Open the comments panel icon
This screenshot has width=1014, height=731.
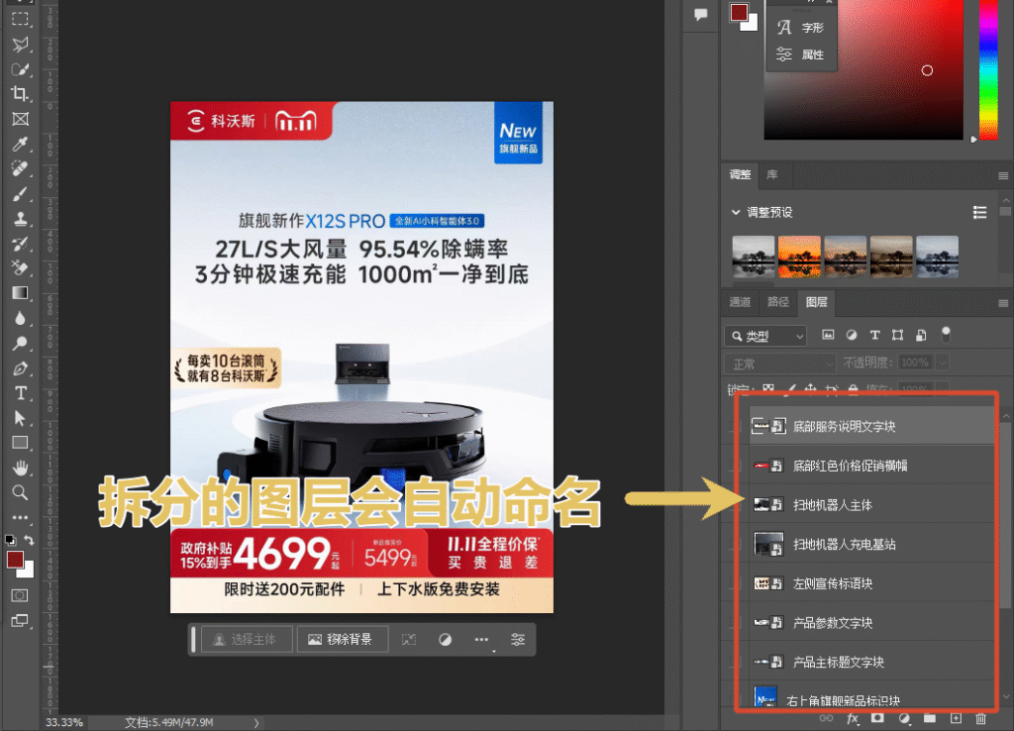coord(700,14)
